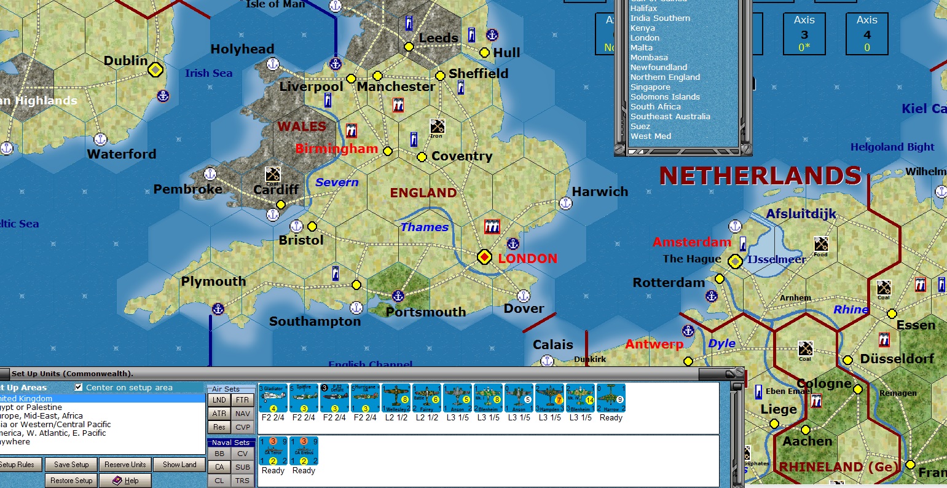The height and width of the screenshot is (488, 947).
Task: Toggle the BB naval set filter
Action: [219, 454]
